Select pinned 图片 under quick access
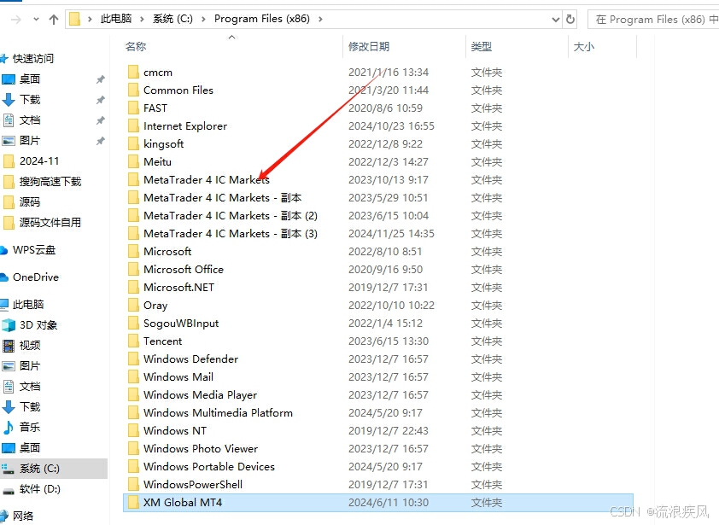 click(30, 140)
